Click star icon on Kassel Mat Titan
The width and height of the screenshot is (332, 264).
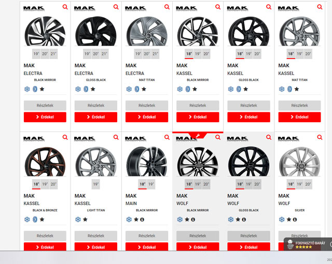coord(297,89)
